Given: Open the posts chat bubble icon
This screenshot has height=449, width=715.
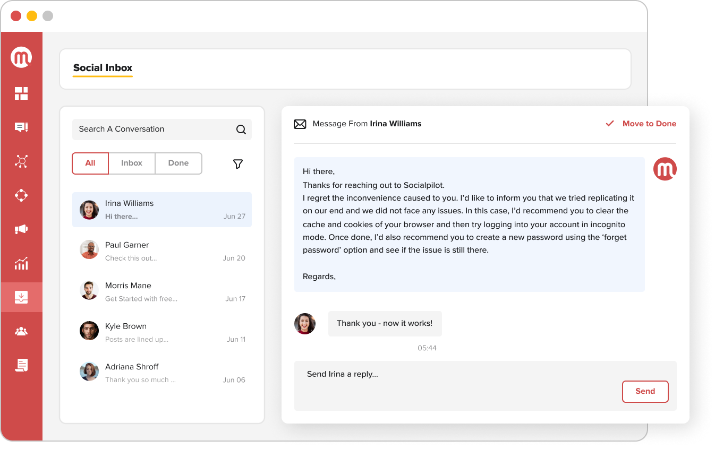Looking at the screenshot, I should [x=21, y=127].
